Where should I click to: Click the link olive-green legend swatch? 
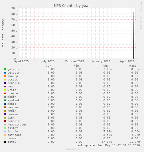[x=5, y=118]
